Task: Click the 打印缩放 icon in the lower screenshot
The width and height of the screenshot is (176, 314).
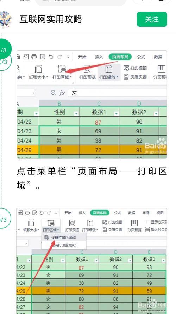Action: pos(90,223)
